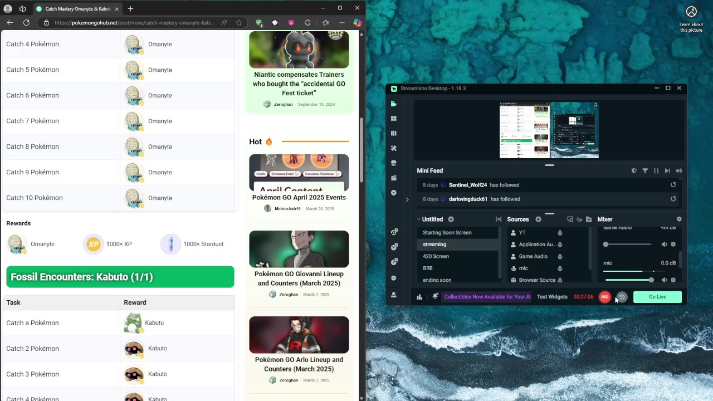Open the App Store icon in Streamlabs sidebar

[x=394, y=163]
